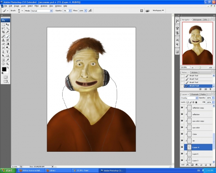Open the Bridge from options bar
216x173 pixels.
(148, 10)
